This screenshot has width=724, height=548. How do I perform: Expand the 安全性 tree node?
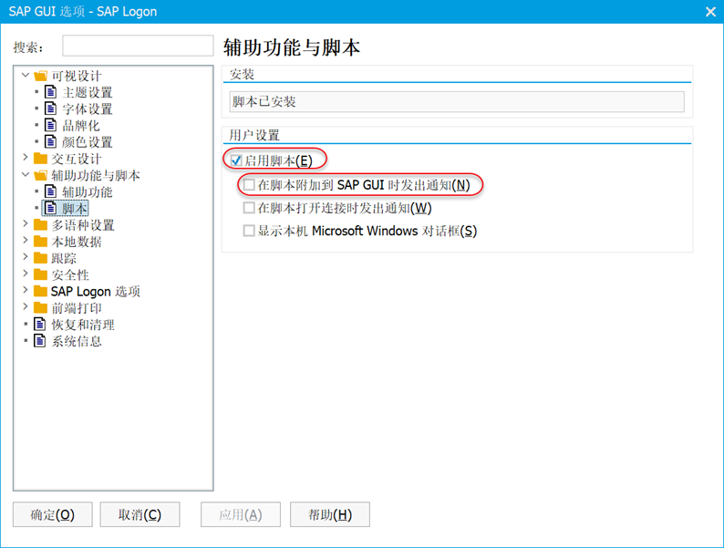(x=26, y=274)
